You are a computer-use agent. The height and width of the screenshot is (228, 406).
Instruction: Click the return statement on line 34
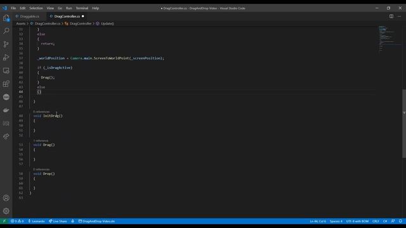click(x=48, y=44)
